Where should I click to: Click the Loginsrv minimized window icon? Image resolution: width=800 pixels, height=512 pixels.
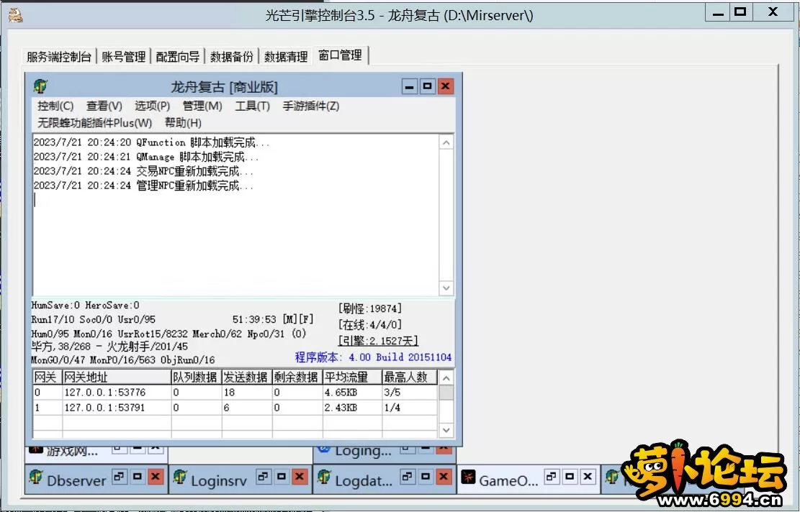pos(180,477)
